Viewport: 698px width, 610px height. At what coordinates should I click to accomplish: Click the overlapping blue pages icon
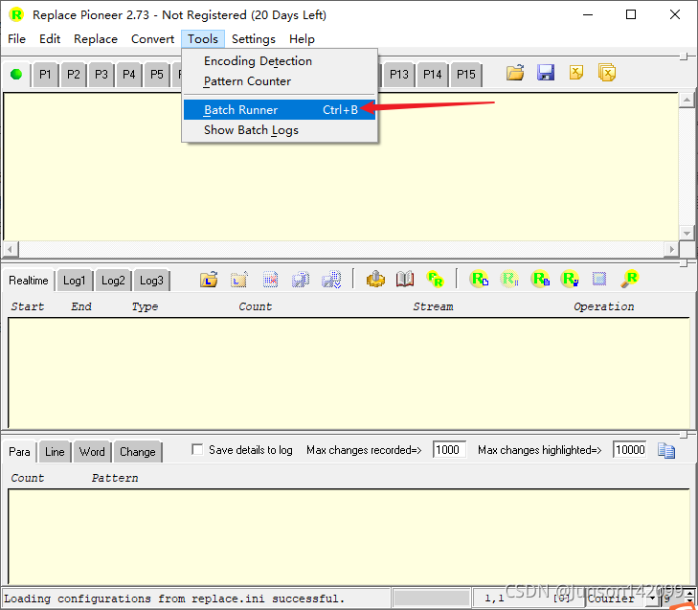point(301,280)
